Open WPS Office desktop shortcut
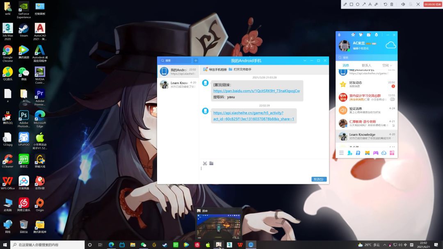The height and width of the screenshot is (249, 443). [8, 183]
